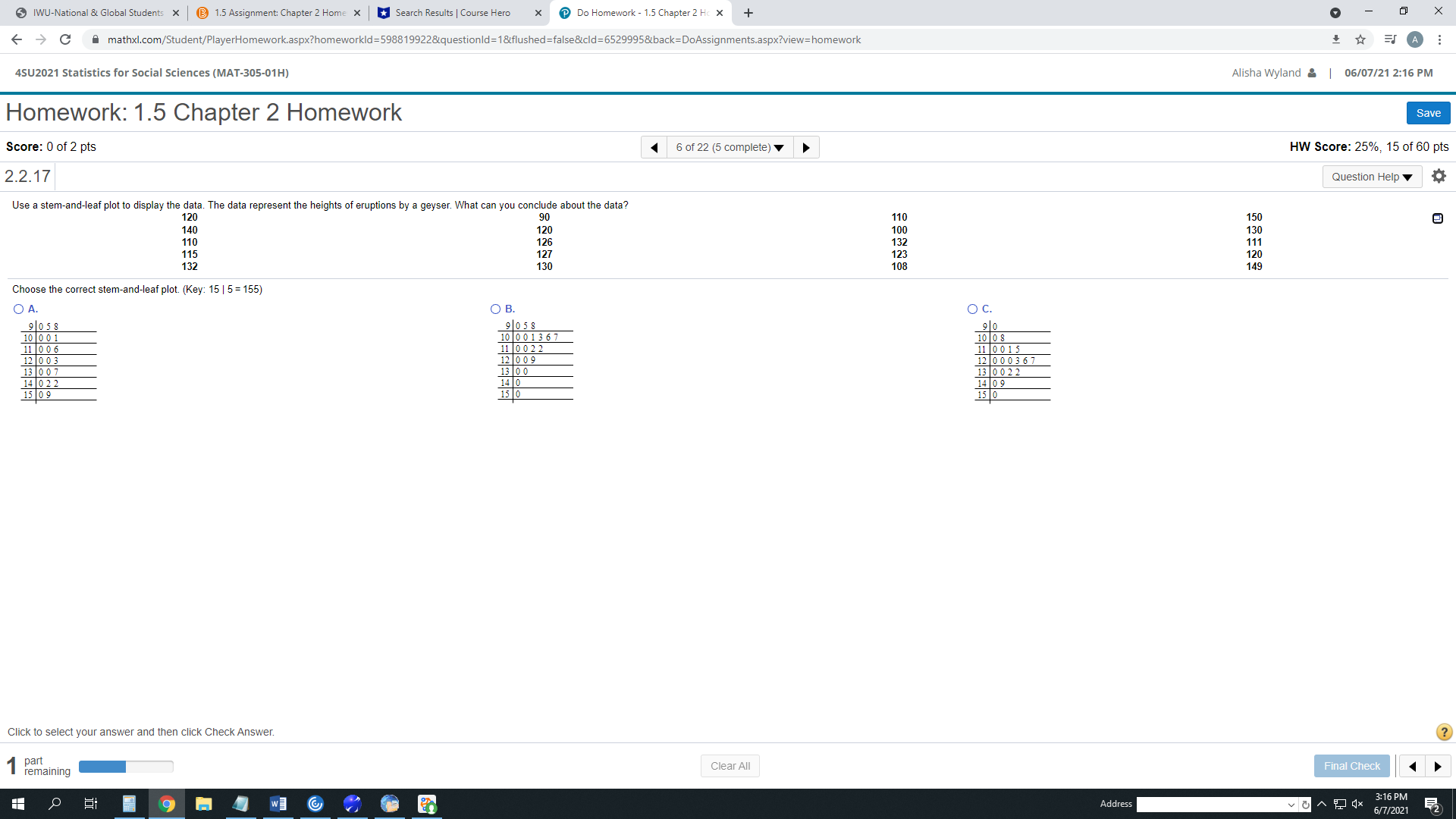Bookmark page with the star icon
1456x819 pixels.
coord(1360,39)
